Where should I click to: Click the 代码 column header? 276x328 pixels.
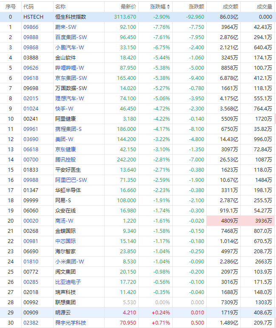pos(28,7)
